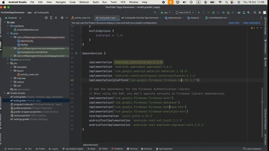269x151 pixels.
Task: Click the Make Project hammer icon
Action: click(x=155, y=13)
